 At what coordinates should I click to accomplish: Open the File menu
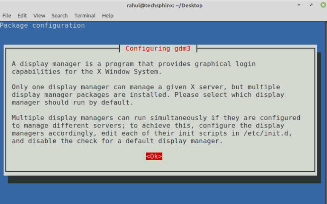tap(6, 15)
